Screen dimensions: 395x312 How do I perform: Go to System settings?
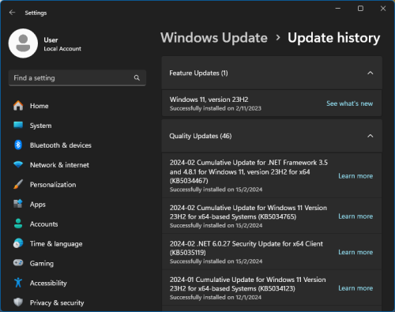point(40,126)
